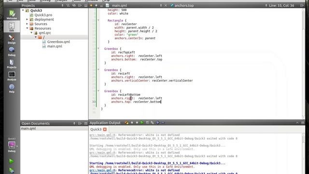This screenshot has height=174, width=309.
Task: Expand the deployment folder
Action: click(x=27, y=19)
